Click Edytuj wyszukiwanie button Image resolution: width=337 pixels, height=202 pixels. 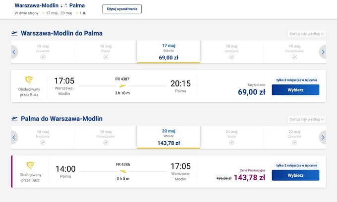121,9
